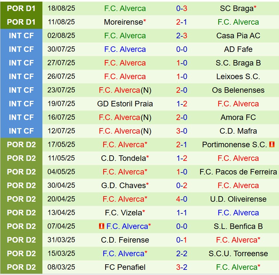This screenshot has width=279, height=275.
Task: Click the POR D1 label for 18/08/25
Action: pyautogui.click(x=21, y=8)
